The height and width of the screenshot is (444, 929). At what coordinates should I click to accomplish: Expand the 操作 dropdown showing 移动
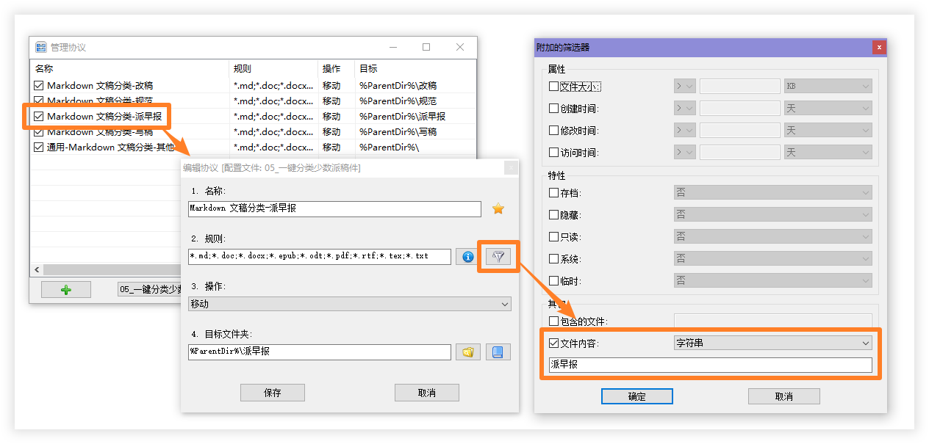click(350, 304)
